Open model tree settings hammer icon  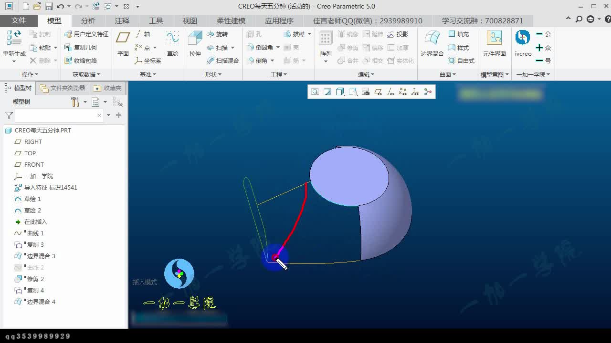click(75, 102)
